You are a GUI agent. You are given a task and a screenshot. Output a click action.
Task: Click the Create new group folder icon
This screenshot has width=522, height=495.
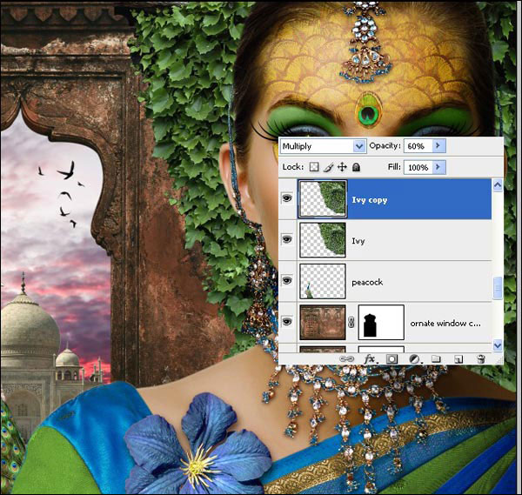click(x=436, y=358)
